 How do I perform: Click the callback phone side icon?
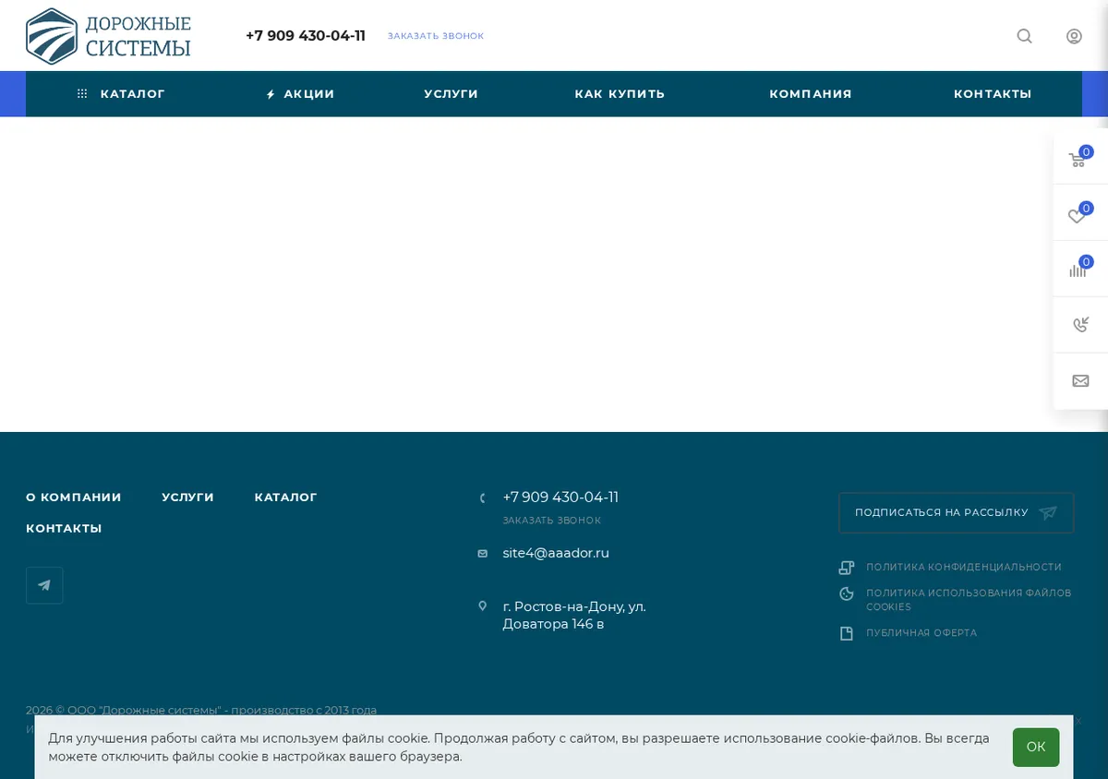pyautogui.click(x=1080, y=325)
